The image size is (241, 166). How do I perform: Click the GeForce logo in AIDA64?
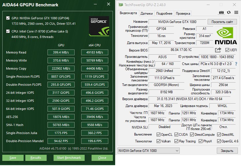point(99,26)
